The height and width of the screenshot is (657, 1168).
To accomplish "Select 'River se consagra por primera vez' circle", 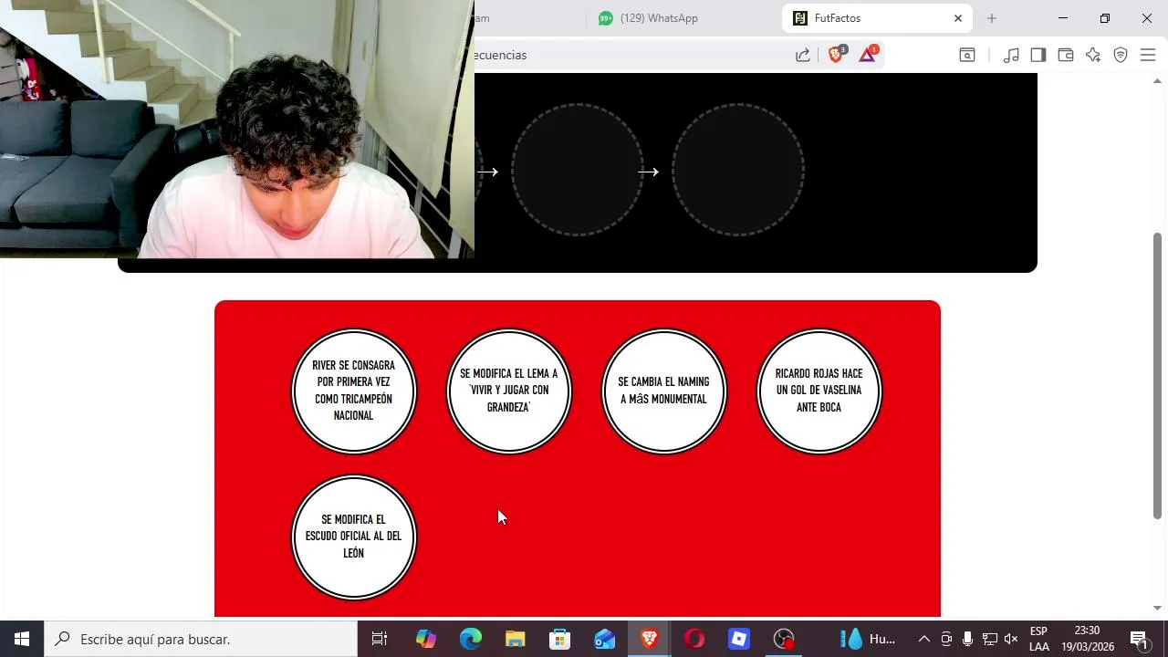I will click(354, 391).
